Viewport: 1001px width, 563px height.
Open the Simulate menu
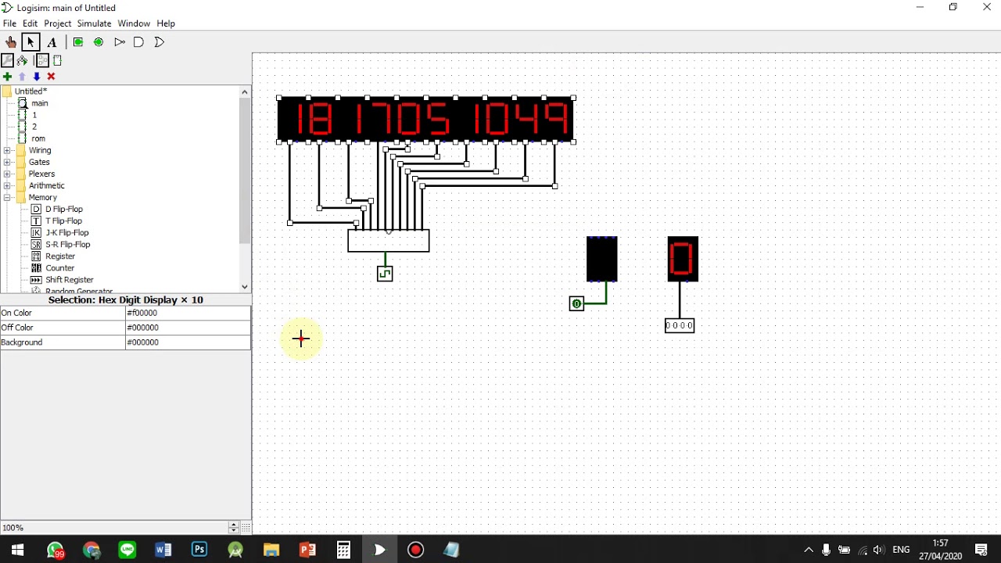point(94,23)
